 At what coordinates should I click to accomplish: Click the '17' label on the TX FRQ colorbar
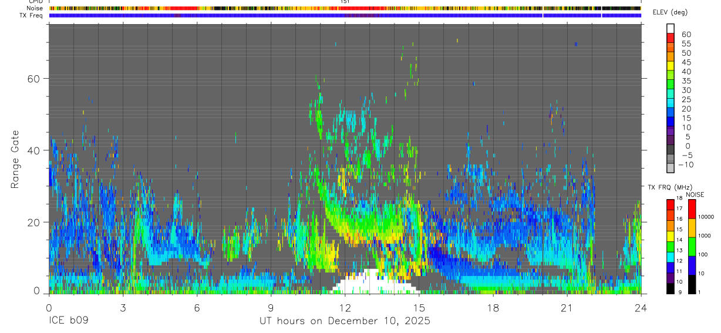pyautogui.click(x=679, y=208)
